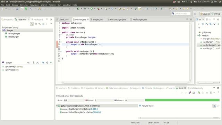Screen dimensions: 222x125
Task: Switch to the Burger.java editor tab
Action: 97,19
